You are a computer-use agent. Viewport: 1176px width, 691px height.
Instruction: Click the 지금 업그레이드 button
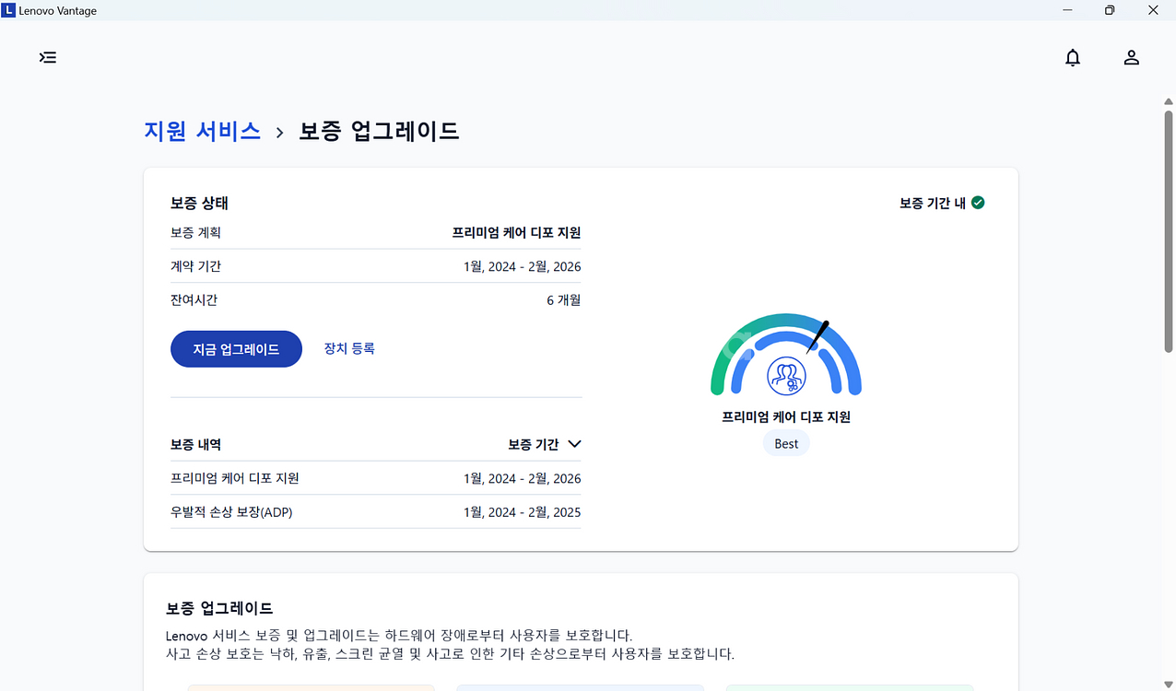236,349
